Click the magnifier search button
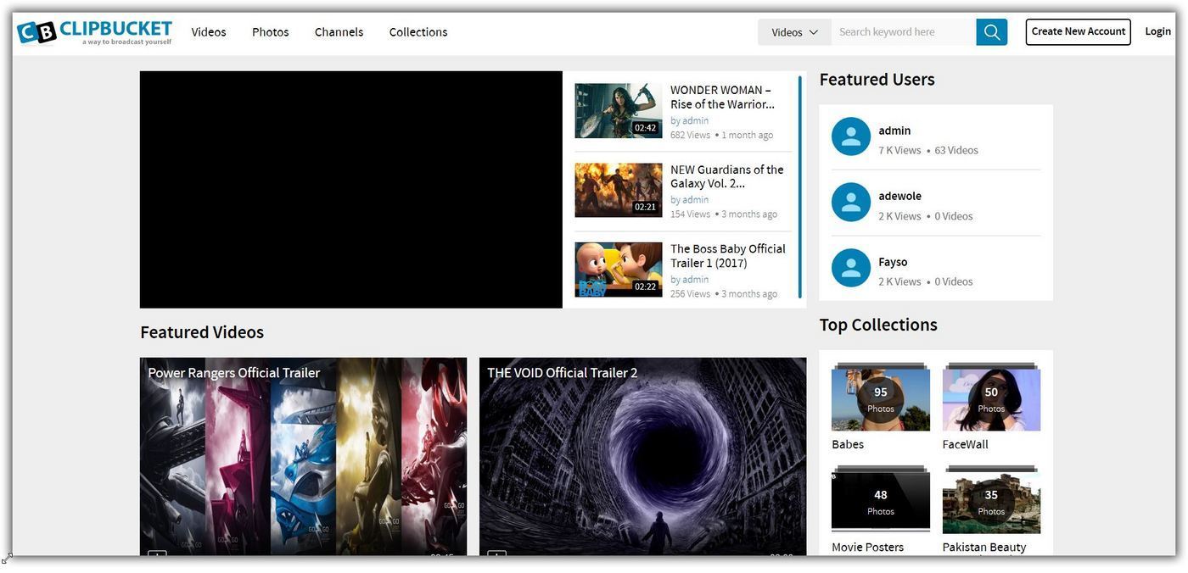Image resolution: width=1188 pixels, height=573 pixels. coord(991,32)
